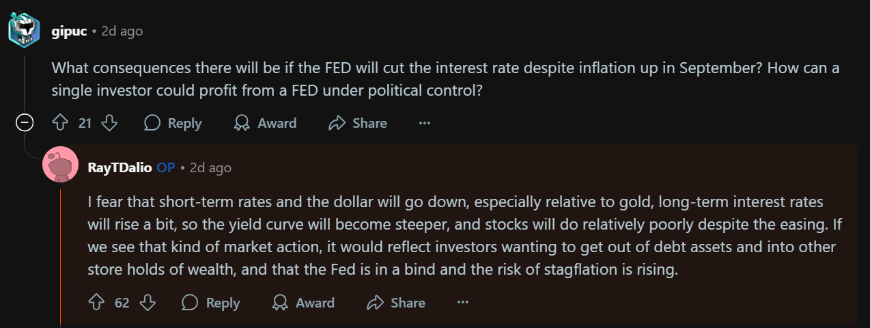
Task: Click the 2d ago timestamp on gipuc's comment
Action: 122,31
